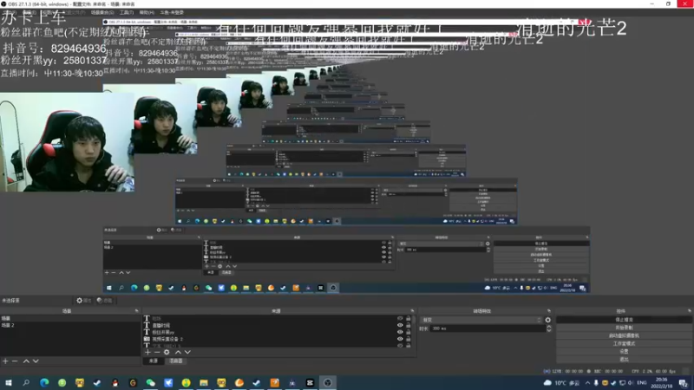Screen dimensions: 694x390
Task: Remove the selected source with the minus icon
Action: pyautogui.click(x=157, y=353)
